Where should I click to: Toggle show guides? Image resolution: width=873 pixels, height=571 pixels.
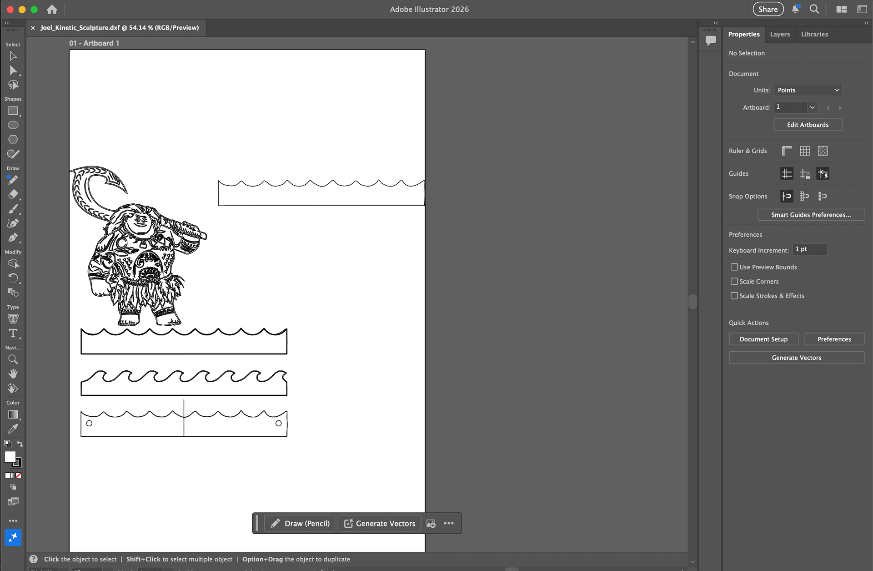click(787, 173)
